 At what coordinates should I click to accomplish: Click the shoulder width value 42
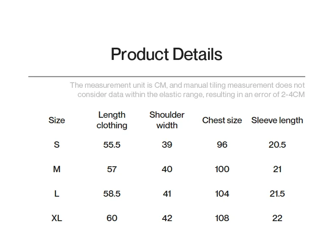click(x=167, y=218)
